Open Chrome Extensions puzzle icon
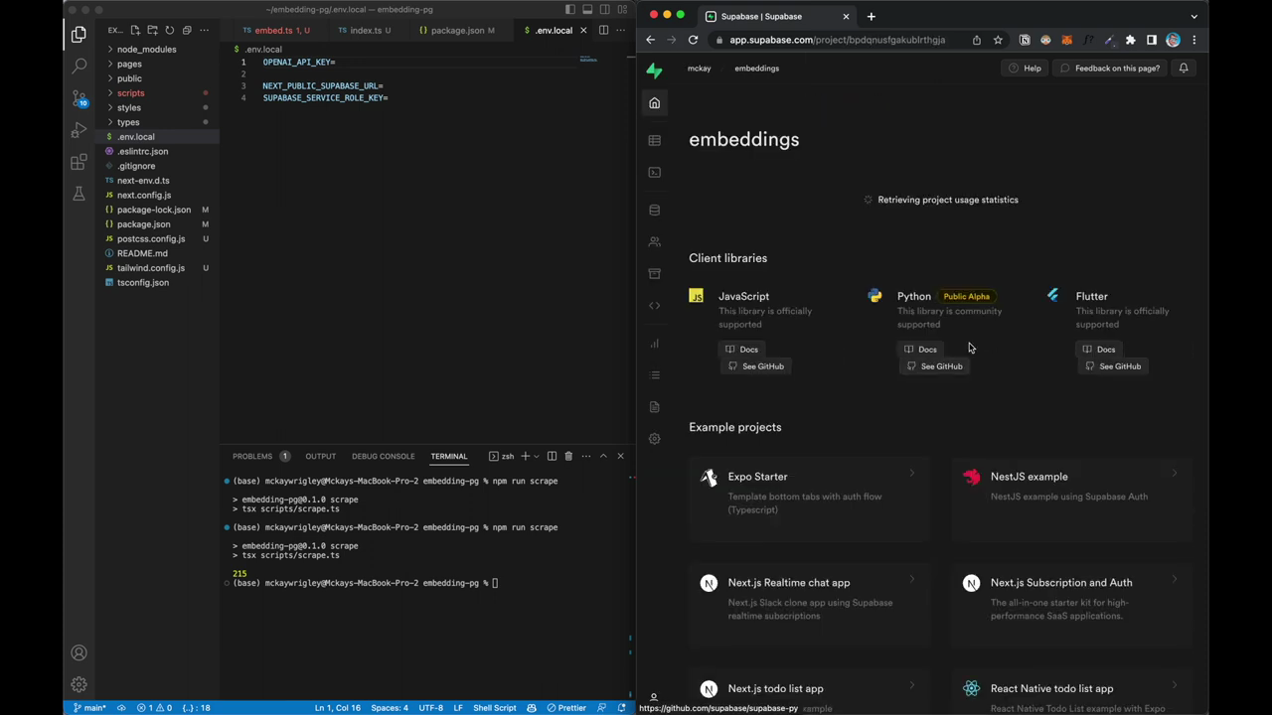This screenshot has height=715, width=1272. click(1130, 40)
